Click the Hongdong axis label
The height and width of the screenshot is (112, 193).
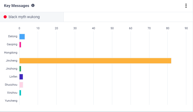(11, 53)
